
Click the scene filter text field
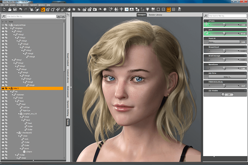pyautogui.click(x=31, y=16)
